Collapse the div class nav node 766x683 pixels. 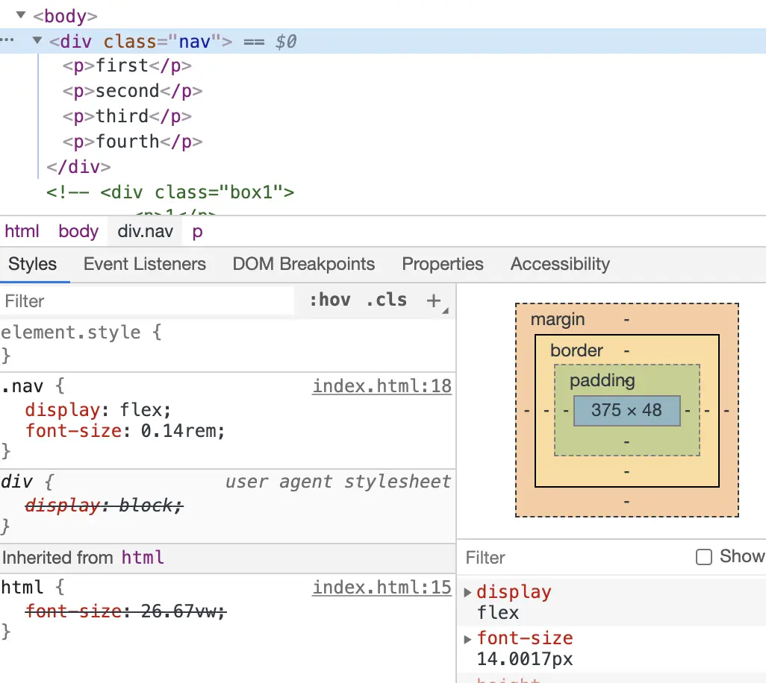tap(37, 42)
